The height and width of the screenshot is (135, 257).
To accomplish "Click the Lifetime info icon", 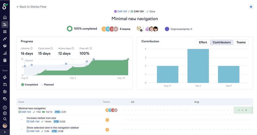I will (31, 48).
